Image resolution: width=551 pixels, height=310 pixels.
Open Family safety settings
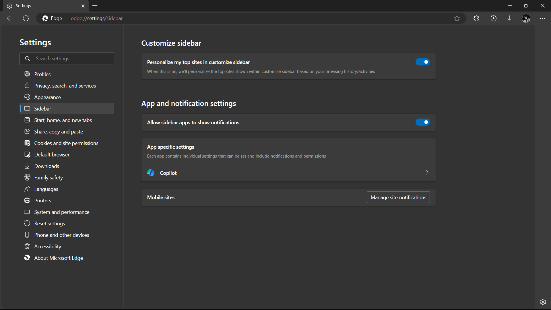(x=67, y=177)
